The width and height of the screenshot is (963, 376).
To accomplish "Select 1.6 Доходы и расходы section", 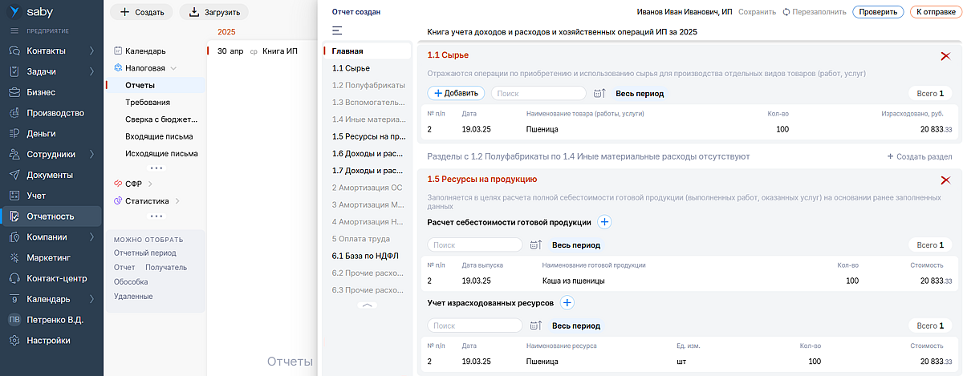I will coord(367,153).
